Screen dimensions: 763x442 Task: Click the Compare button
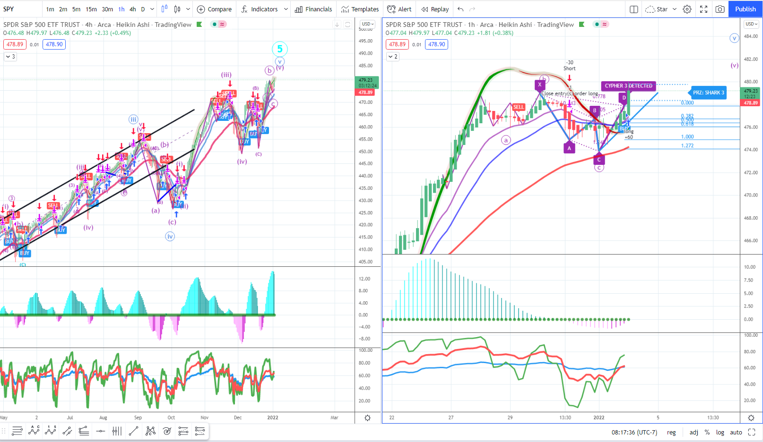click(x=214, y=9)
